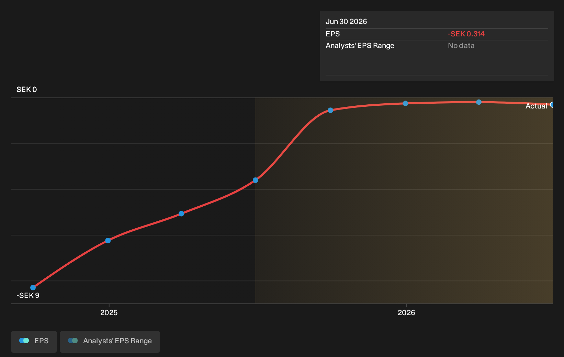Toggle the Analysts' EPS Range legend
Screen dimensions: 564x357
[110, 342]
